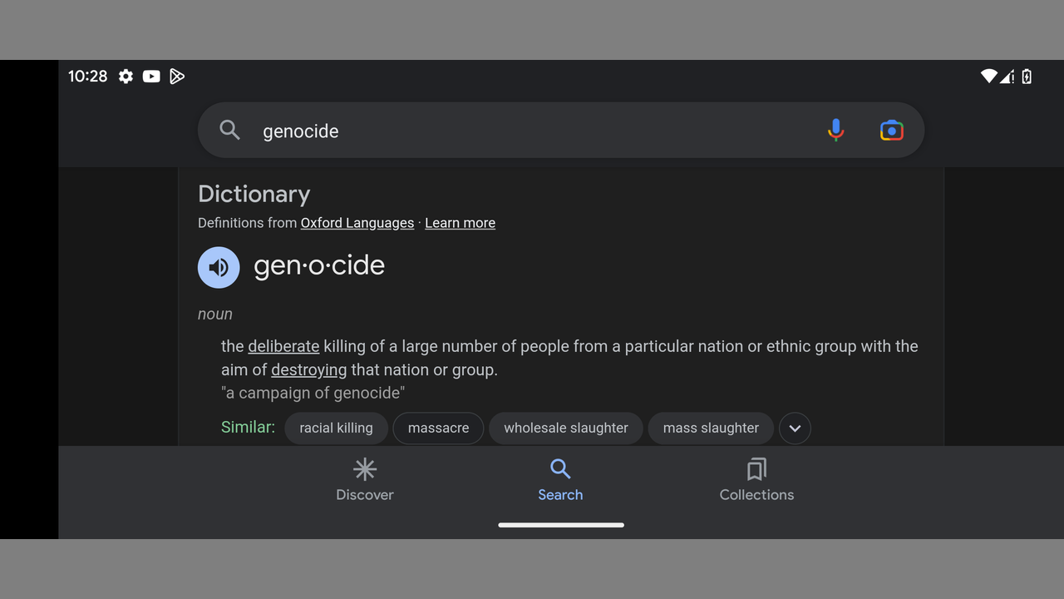
Task: Look up the underlined word deliberate
Action: [283, 346]
